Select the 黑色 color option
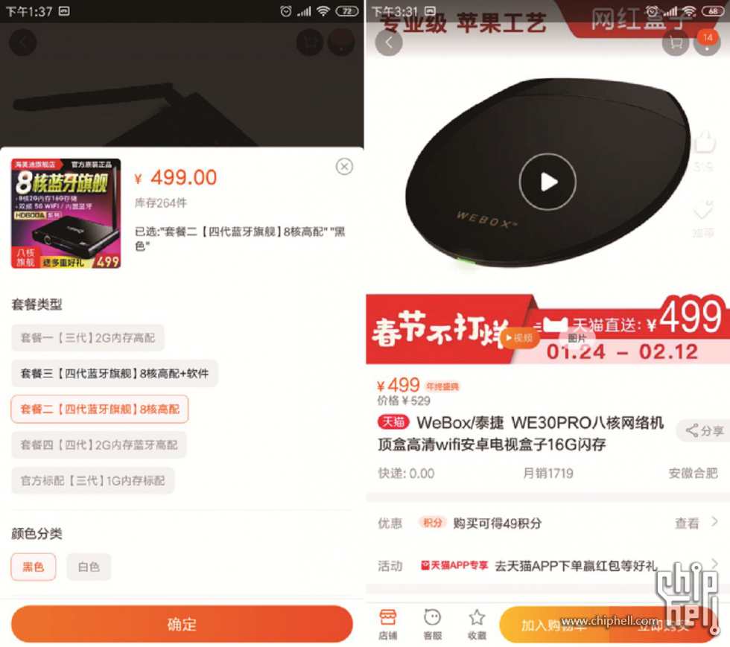 pos(34,567)
